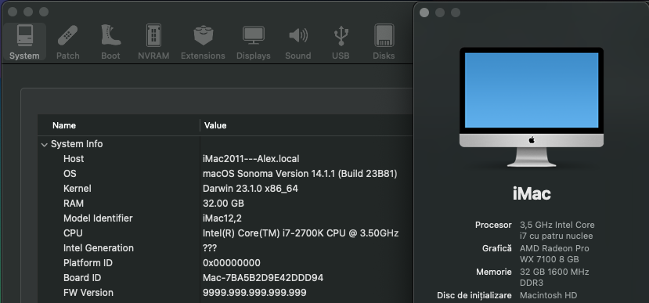This screenshot has height=303, width=649.
Task: Select the Intel Generation row
Action: 225,248
